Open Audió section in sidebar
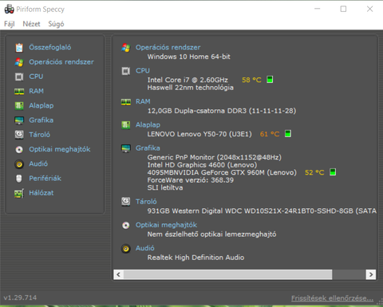Viewport: 383px width, 307px height. coord(38,163)
